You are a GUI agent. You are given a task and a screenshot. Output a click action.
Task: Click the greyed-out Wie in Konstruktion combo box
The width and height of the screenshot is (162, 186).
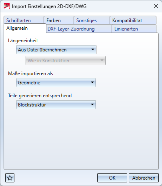coord(66,61)
